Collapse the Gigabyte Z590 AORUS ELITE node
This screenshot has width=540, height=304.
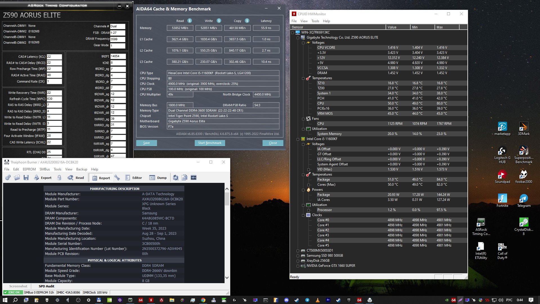tap(298, 37)
